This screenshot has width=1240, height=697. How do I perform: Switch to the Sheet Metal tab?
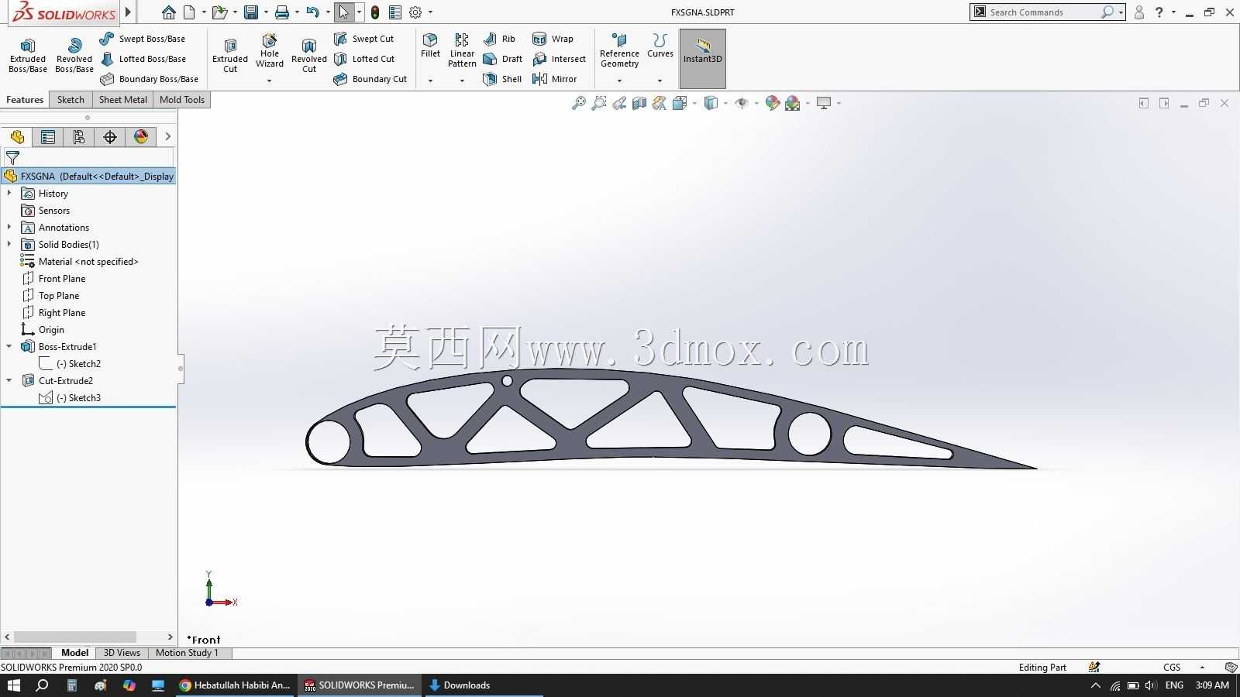[x=122, y=100]
